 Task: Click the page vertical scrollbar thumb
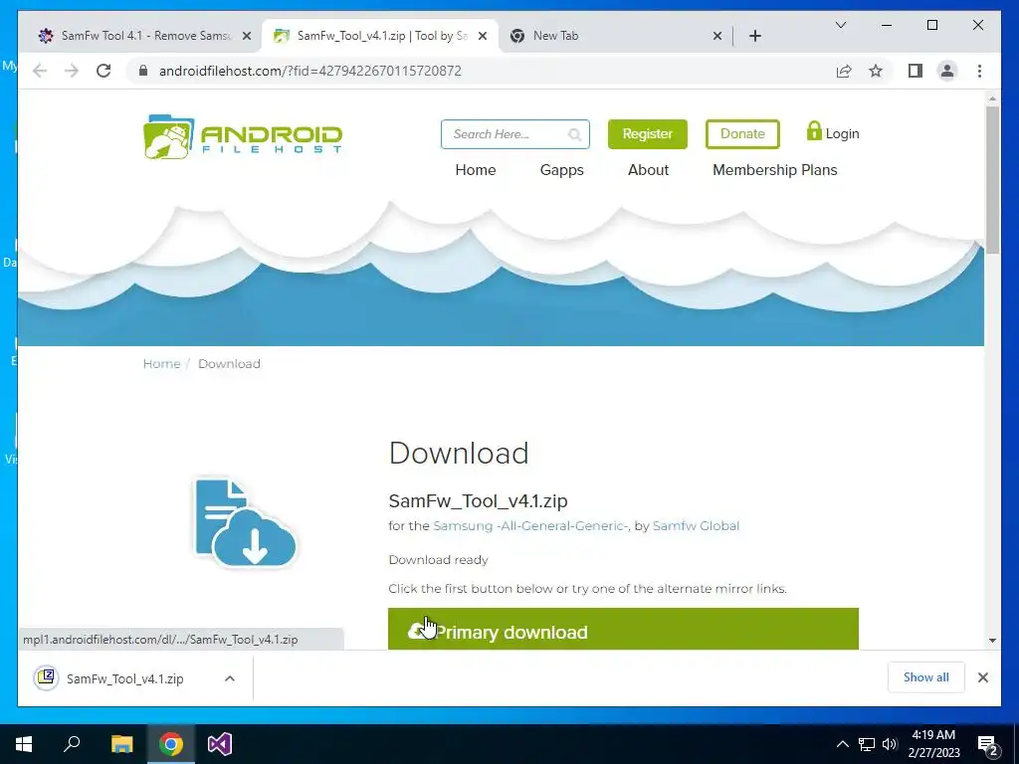992,179
